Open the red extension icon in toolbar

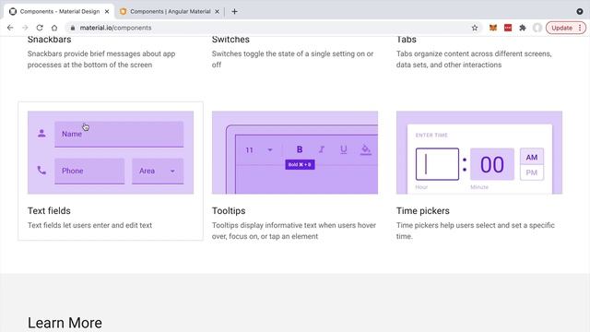click(508, 28)
